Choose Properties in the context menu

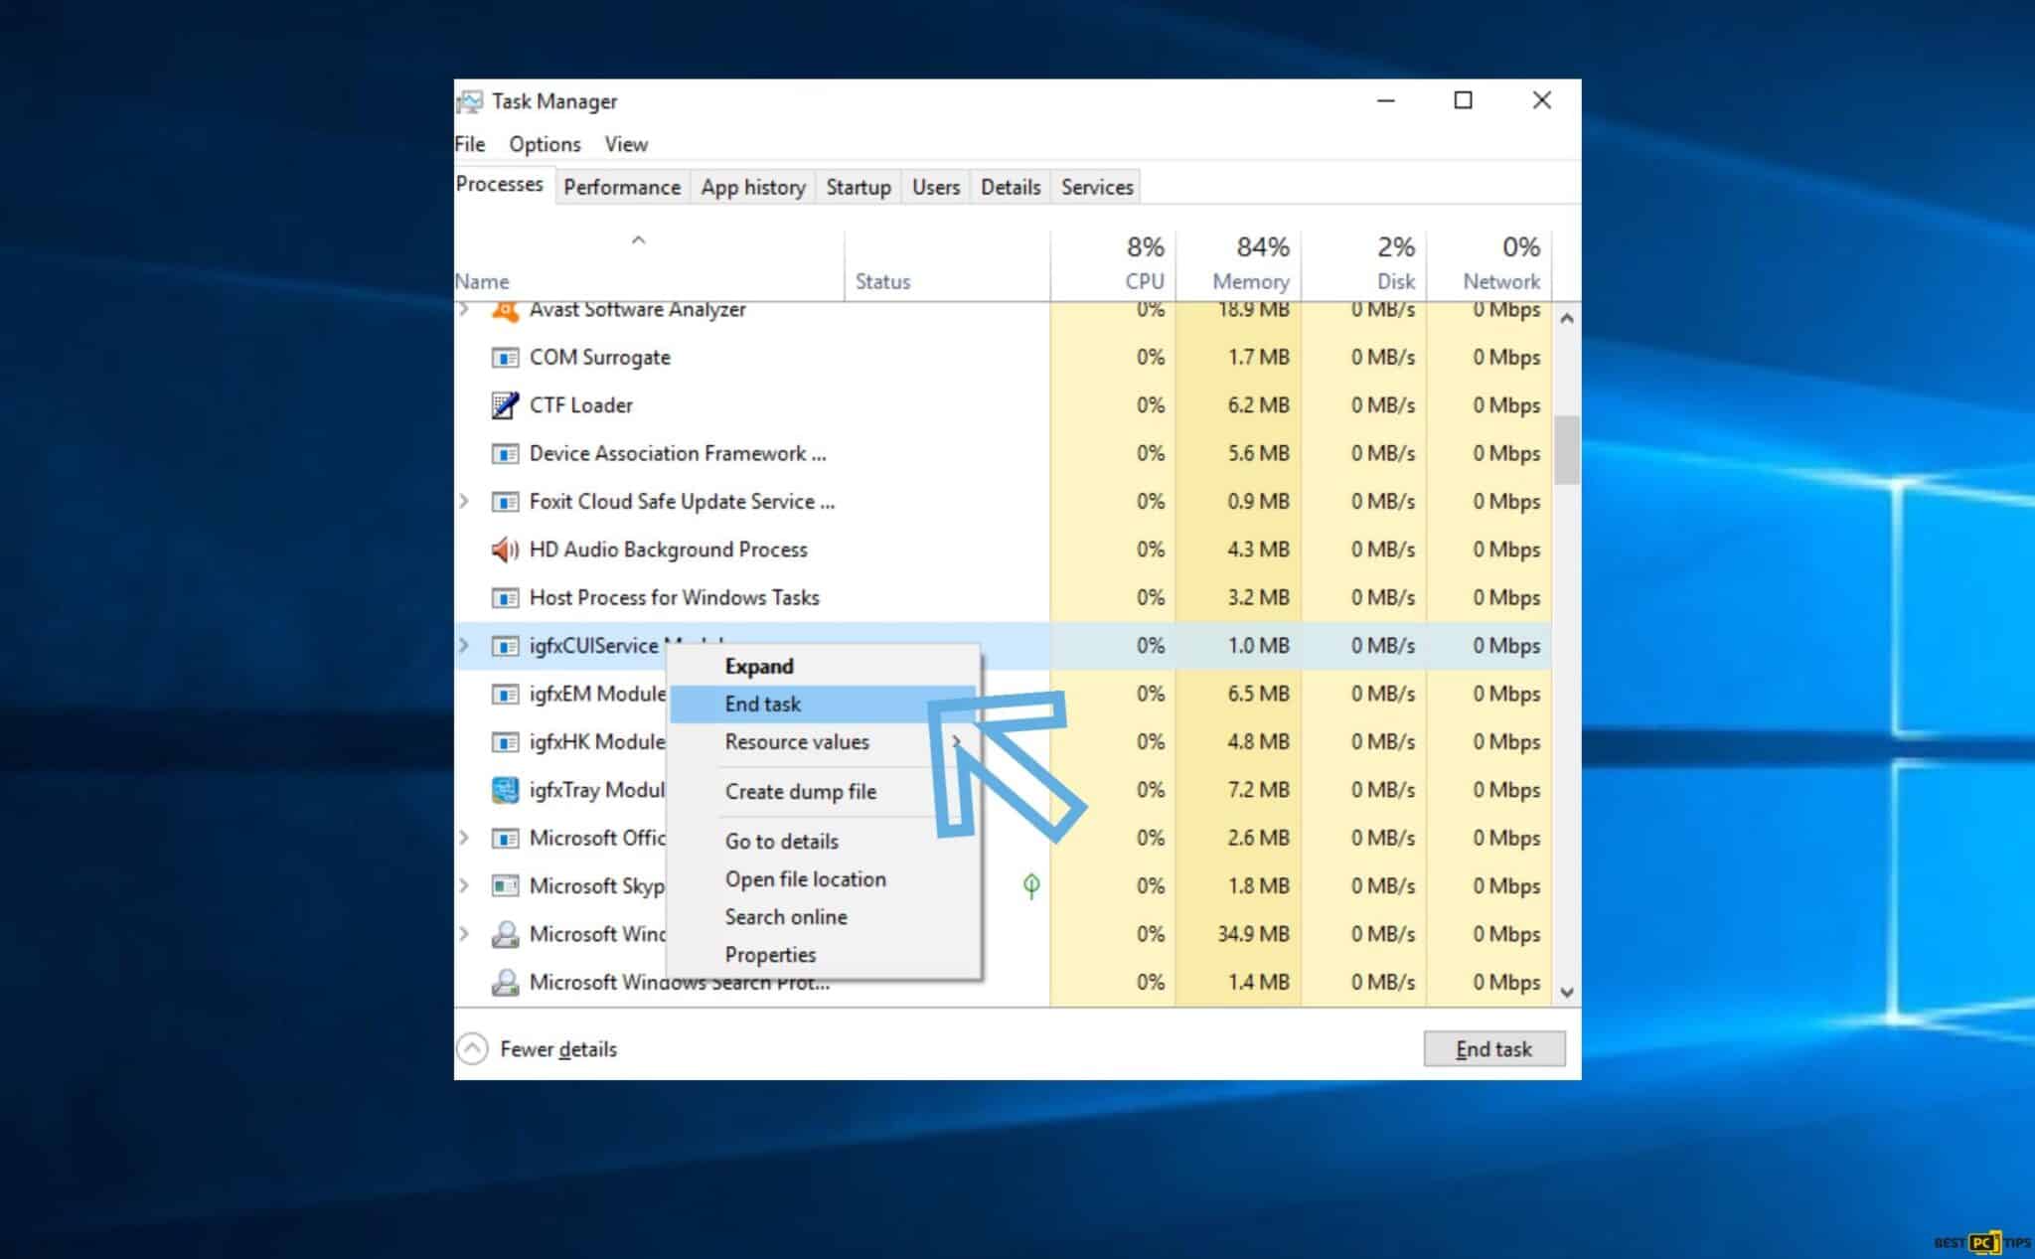[x=823, y=954]
